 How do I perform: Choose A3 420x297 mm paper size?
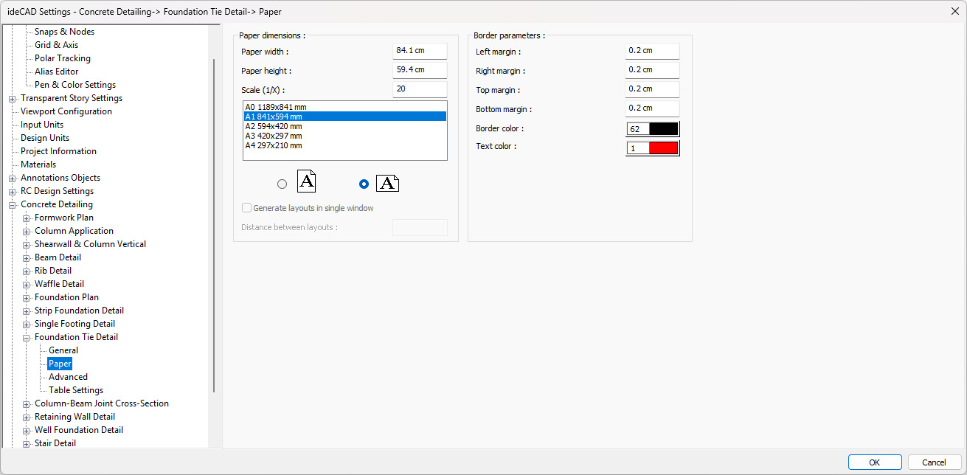(x=274, y=136)
